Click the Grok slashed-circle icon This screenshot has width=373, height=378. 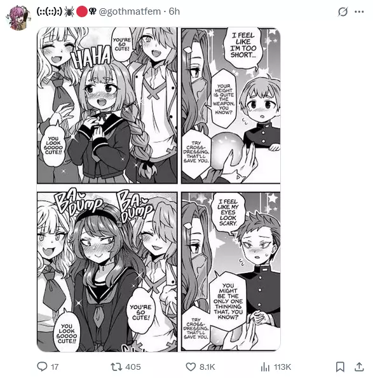[x=342, y=11]
